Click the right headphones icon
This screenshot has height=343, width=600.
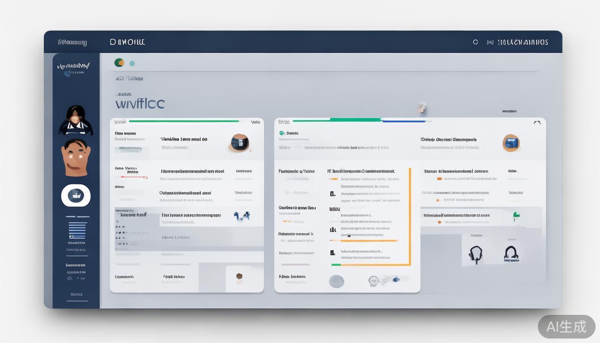tap(511, 253)
